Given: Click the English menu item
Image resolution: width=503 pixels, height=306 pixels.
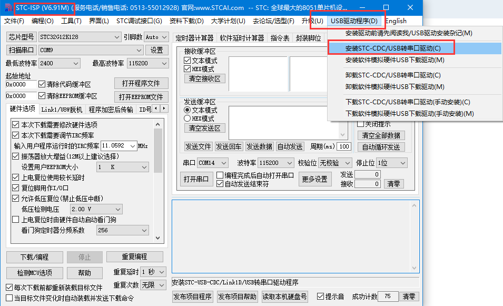Looking at the screenshot, I should [396, 21].
